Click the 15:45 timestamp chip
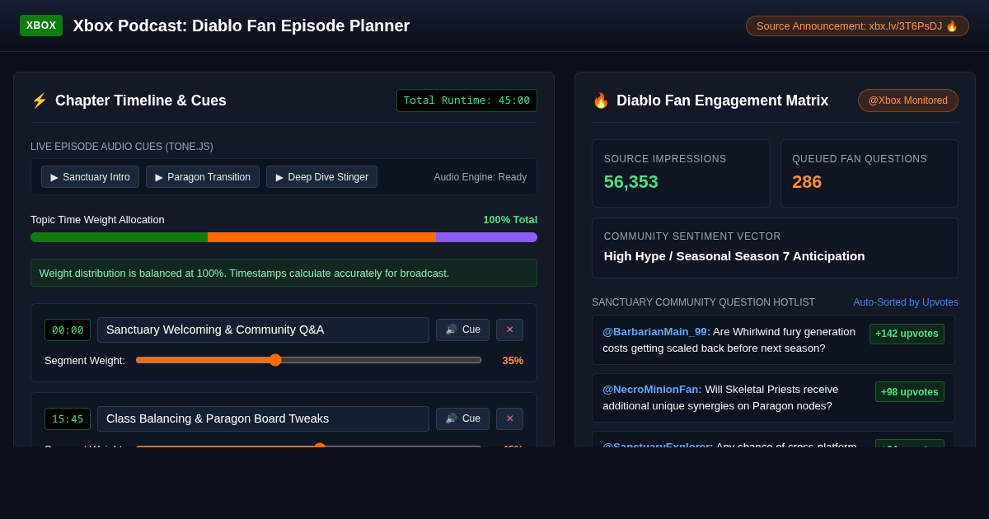Viewport: 989px width, 519px height. point(68,418)
